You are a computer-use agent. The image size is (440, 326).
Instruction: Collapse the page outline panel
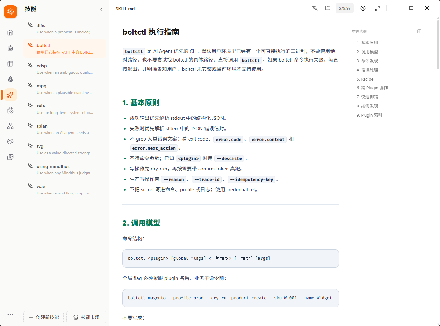[x=419, y=31]
